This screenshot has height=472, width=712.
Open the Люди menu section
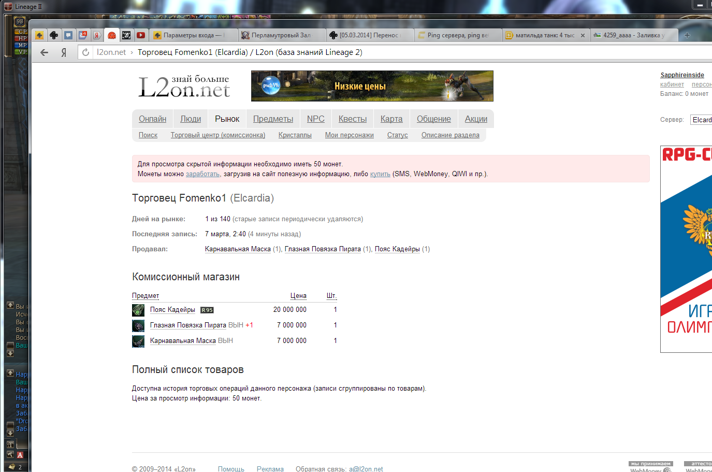click(x=191, y=119)
